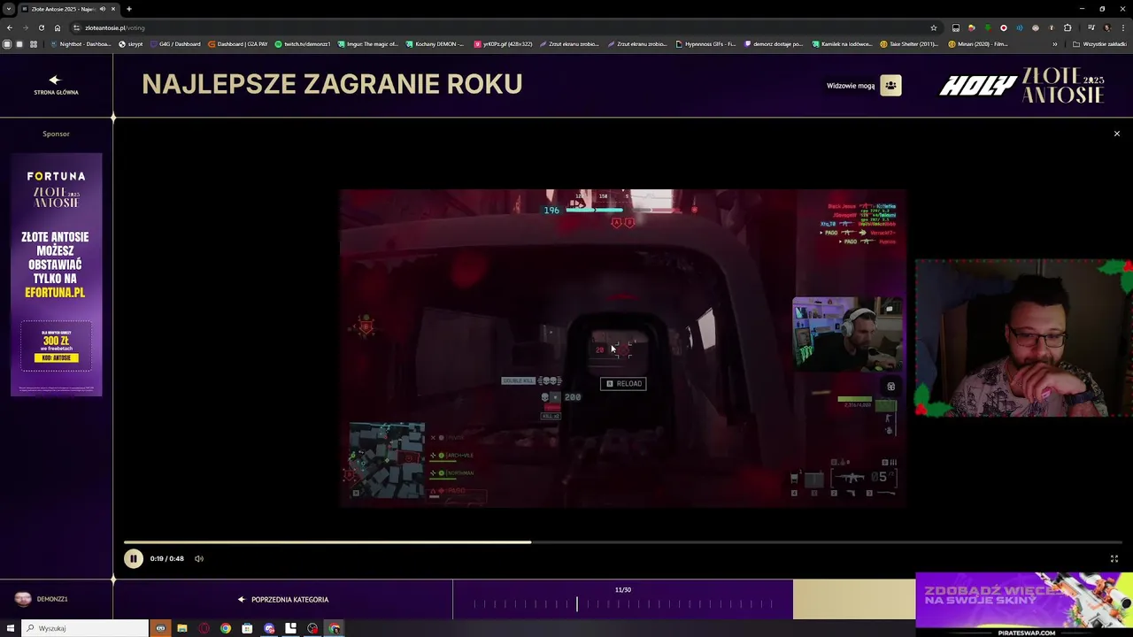Open the PirateSwap skins advertisement
The image size is (1133, 637).
click(x=1024, y=604)
